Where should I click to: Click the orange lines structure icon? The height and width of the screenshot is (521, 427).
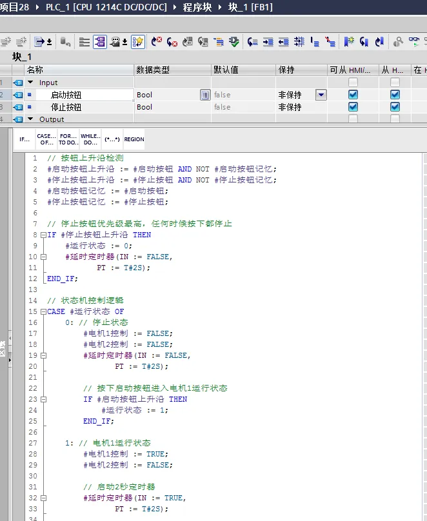[x=218, y=42]
